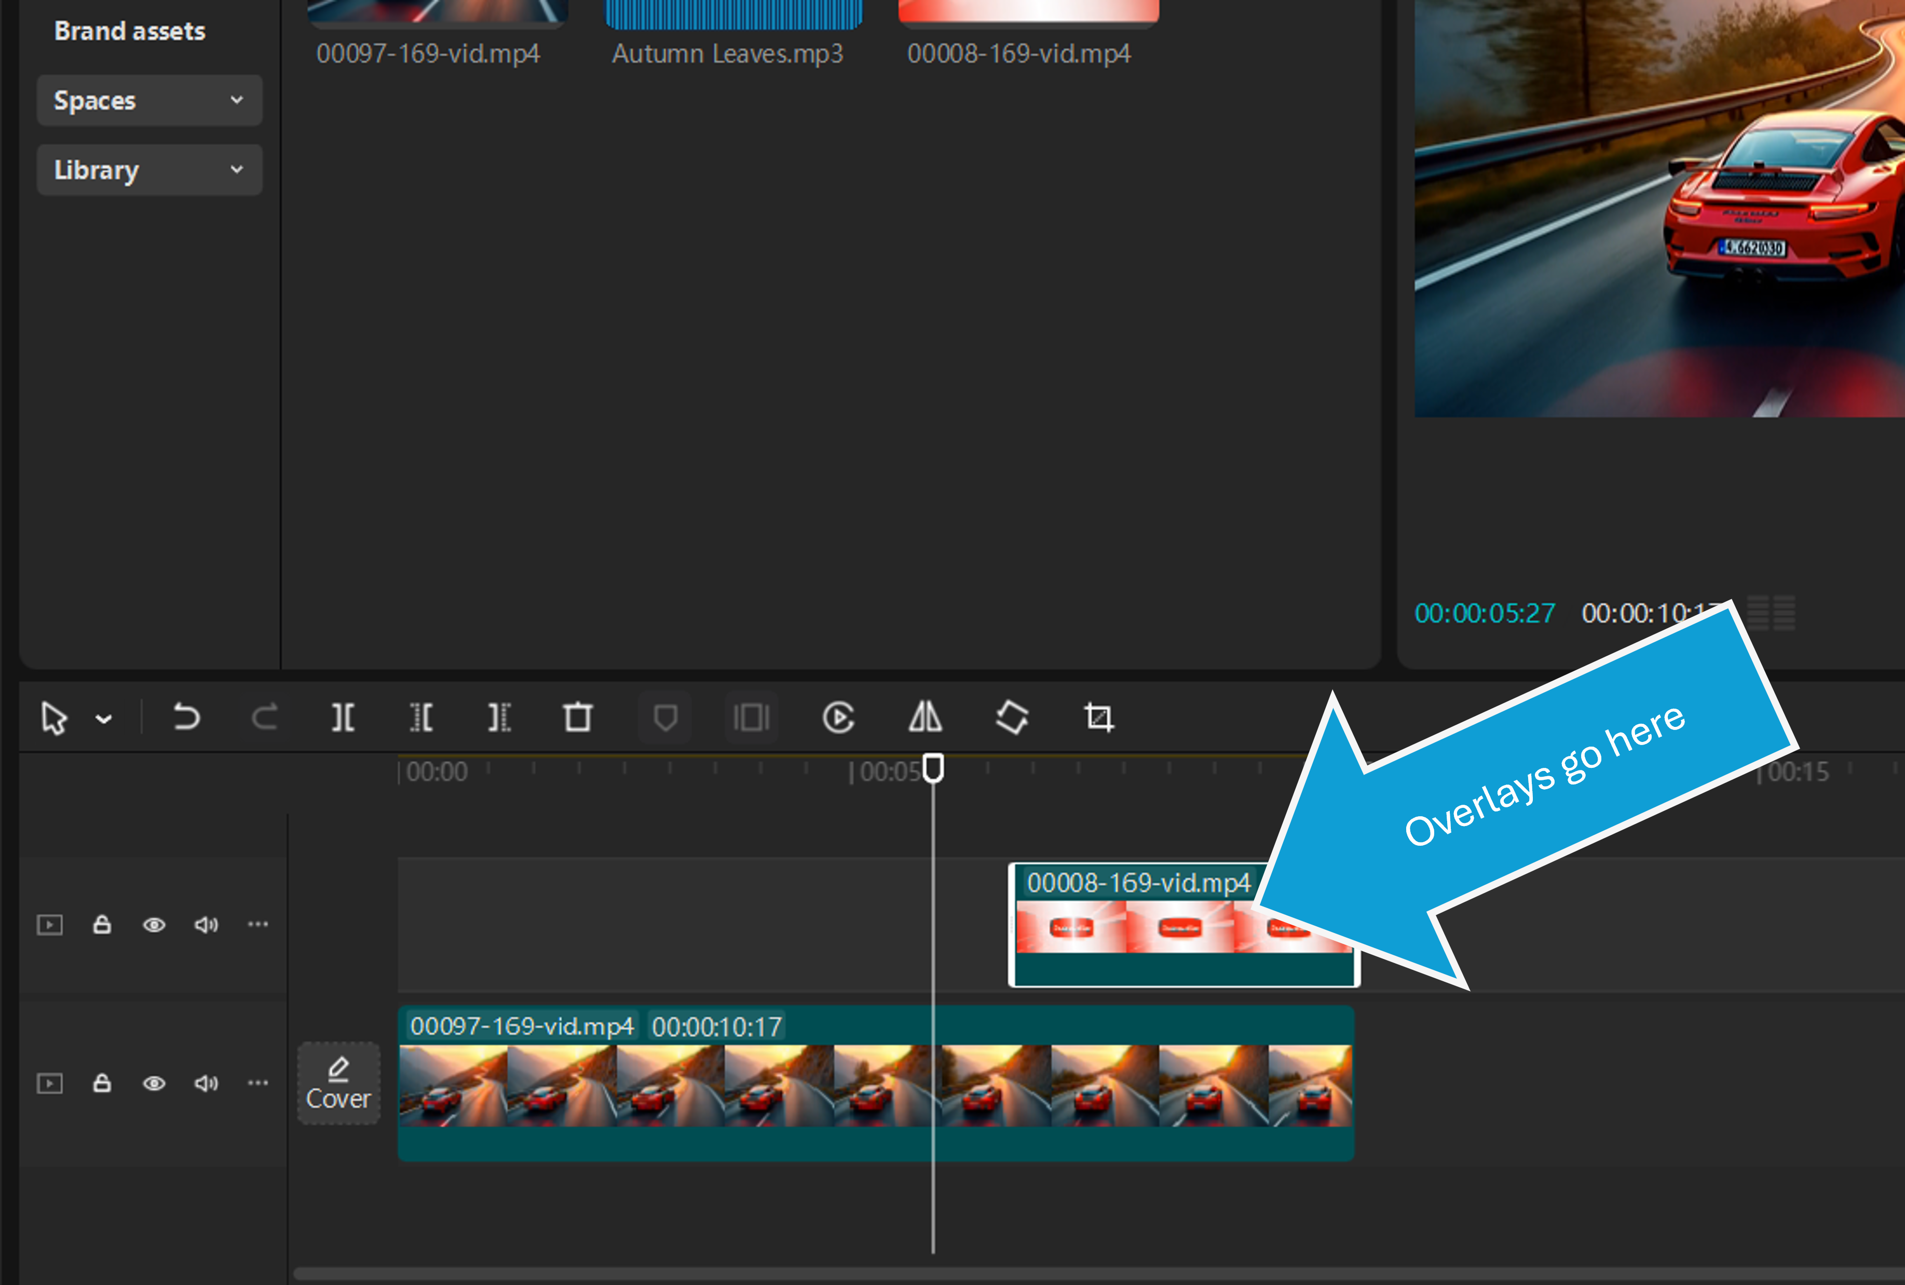Hide the overlay track with eye icon

(154, 925)
